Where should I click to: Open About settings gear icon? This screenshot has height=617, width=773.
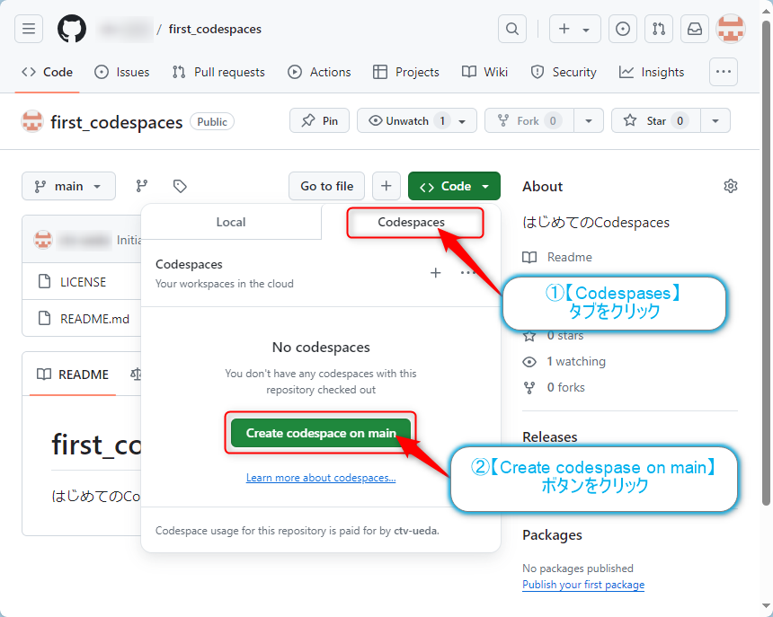coord(731,186)
